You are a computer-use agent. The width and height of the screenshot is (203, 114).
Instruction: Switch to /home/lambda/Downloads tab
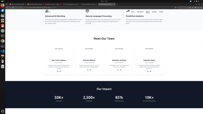coord(89,4)
